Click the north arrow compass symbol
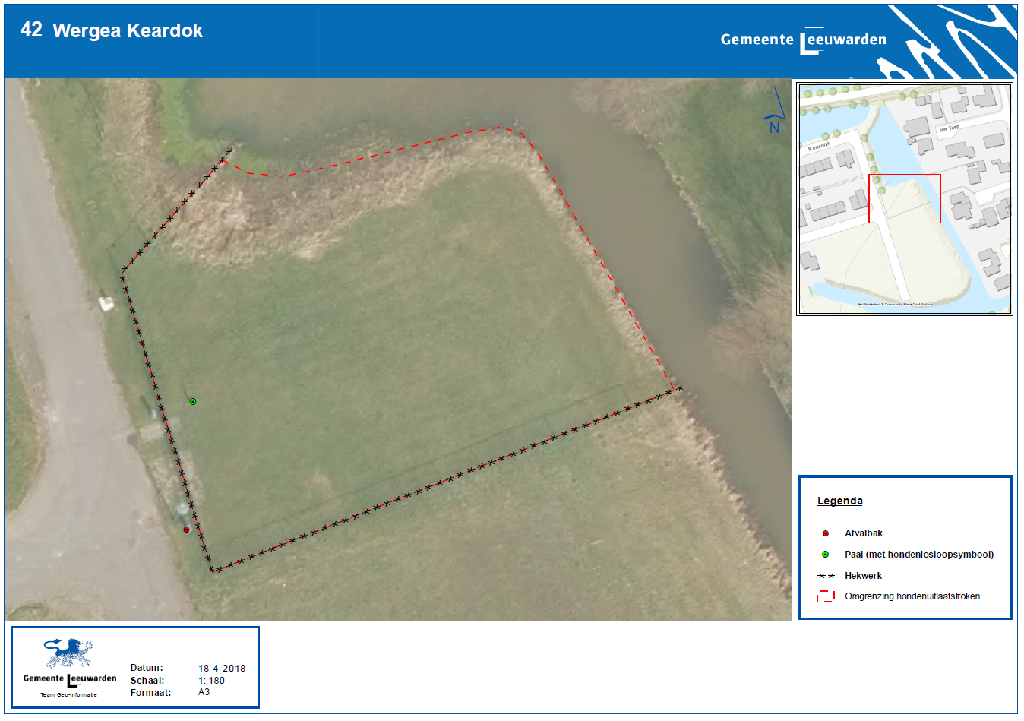The width and height of the screenshot is (1024, 721). pyautogui.click(x=774, y=110)
